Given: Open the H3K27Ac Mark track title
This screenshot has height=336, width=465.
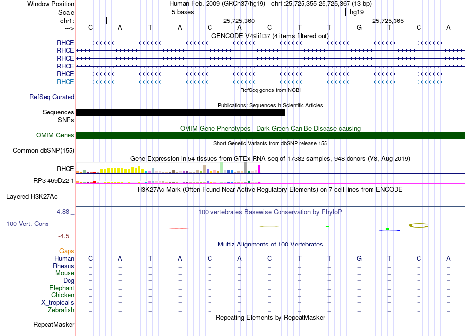Looking at the screenshot, I should click(x=270, y=189).
